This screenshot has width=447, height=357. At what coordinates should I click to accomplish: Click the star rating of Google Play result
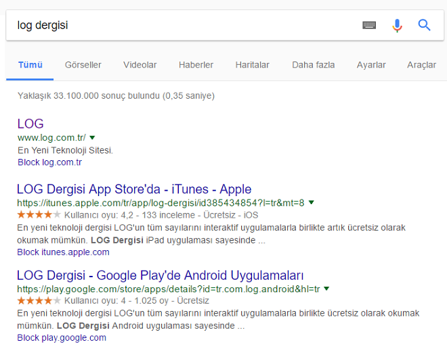click(39, 300)
